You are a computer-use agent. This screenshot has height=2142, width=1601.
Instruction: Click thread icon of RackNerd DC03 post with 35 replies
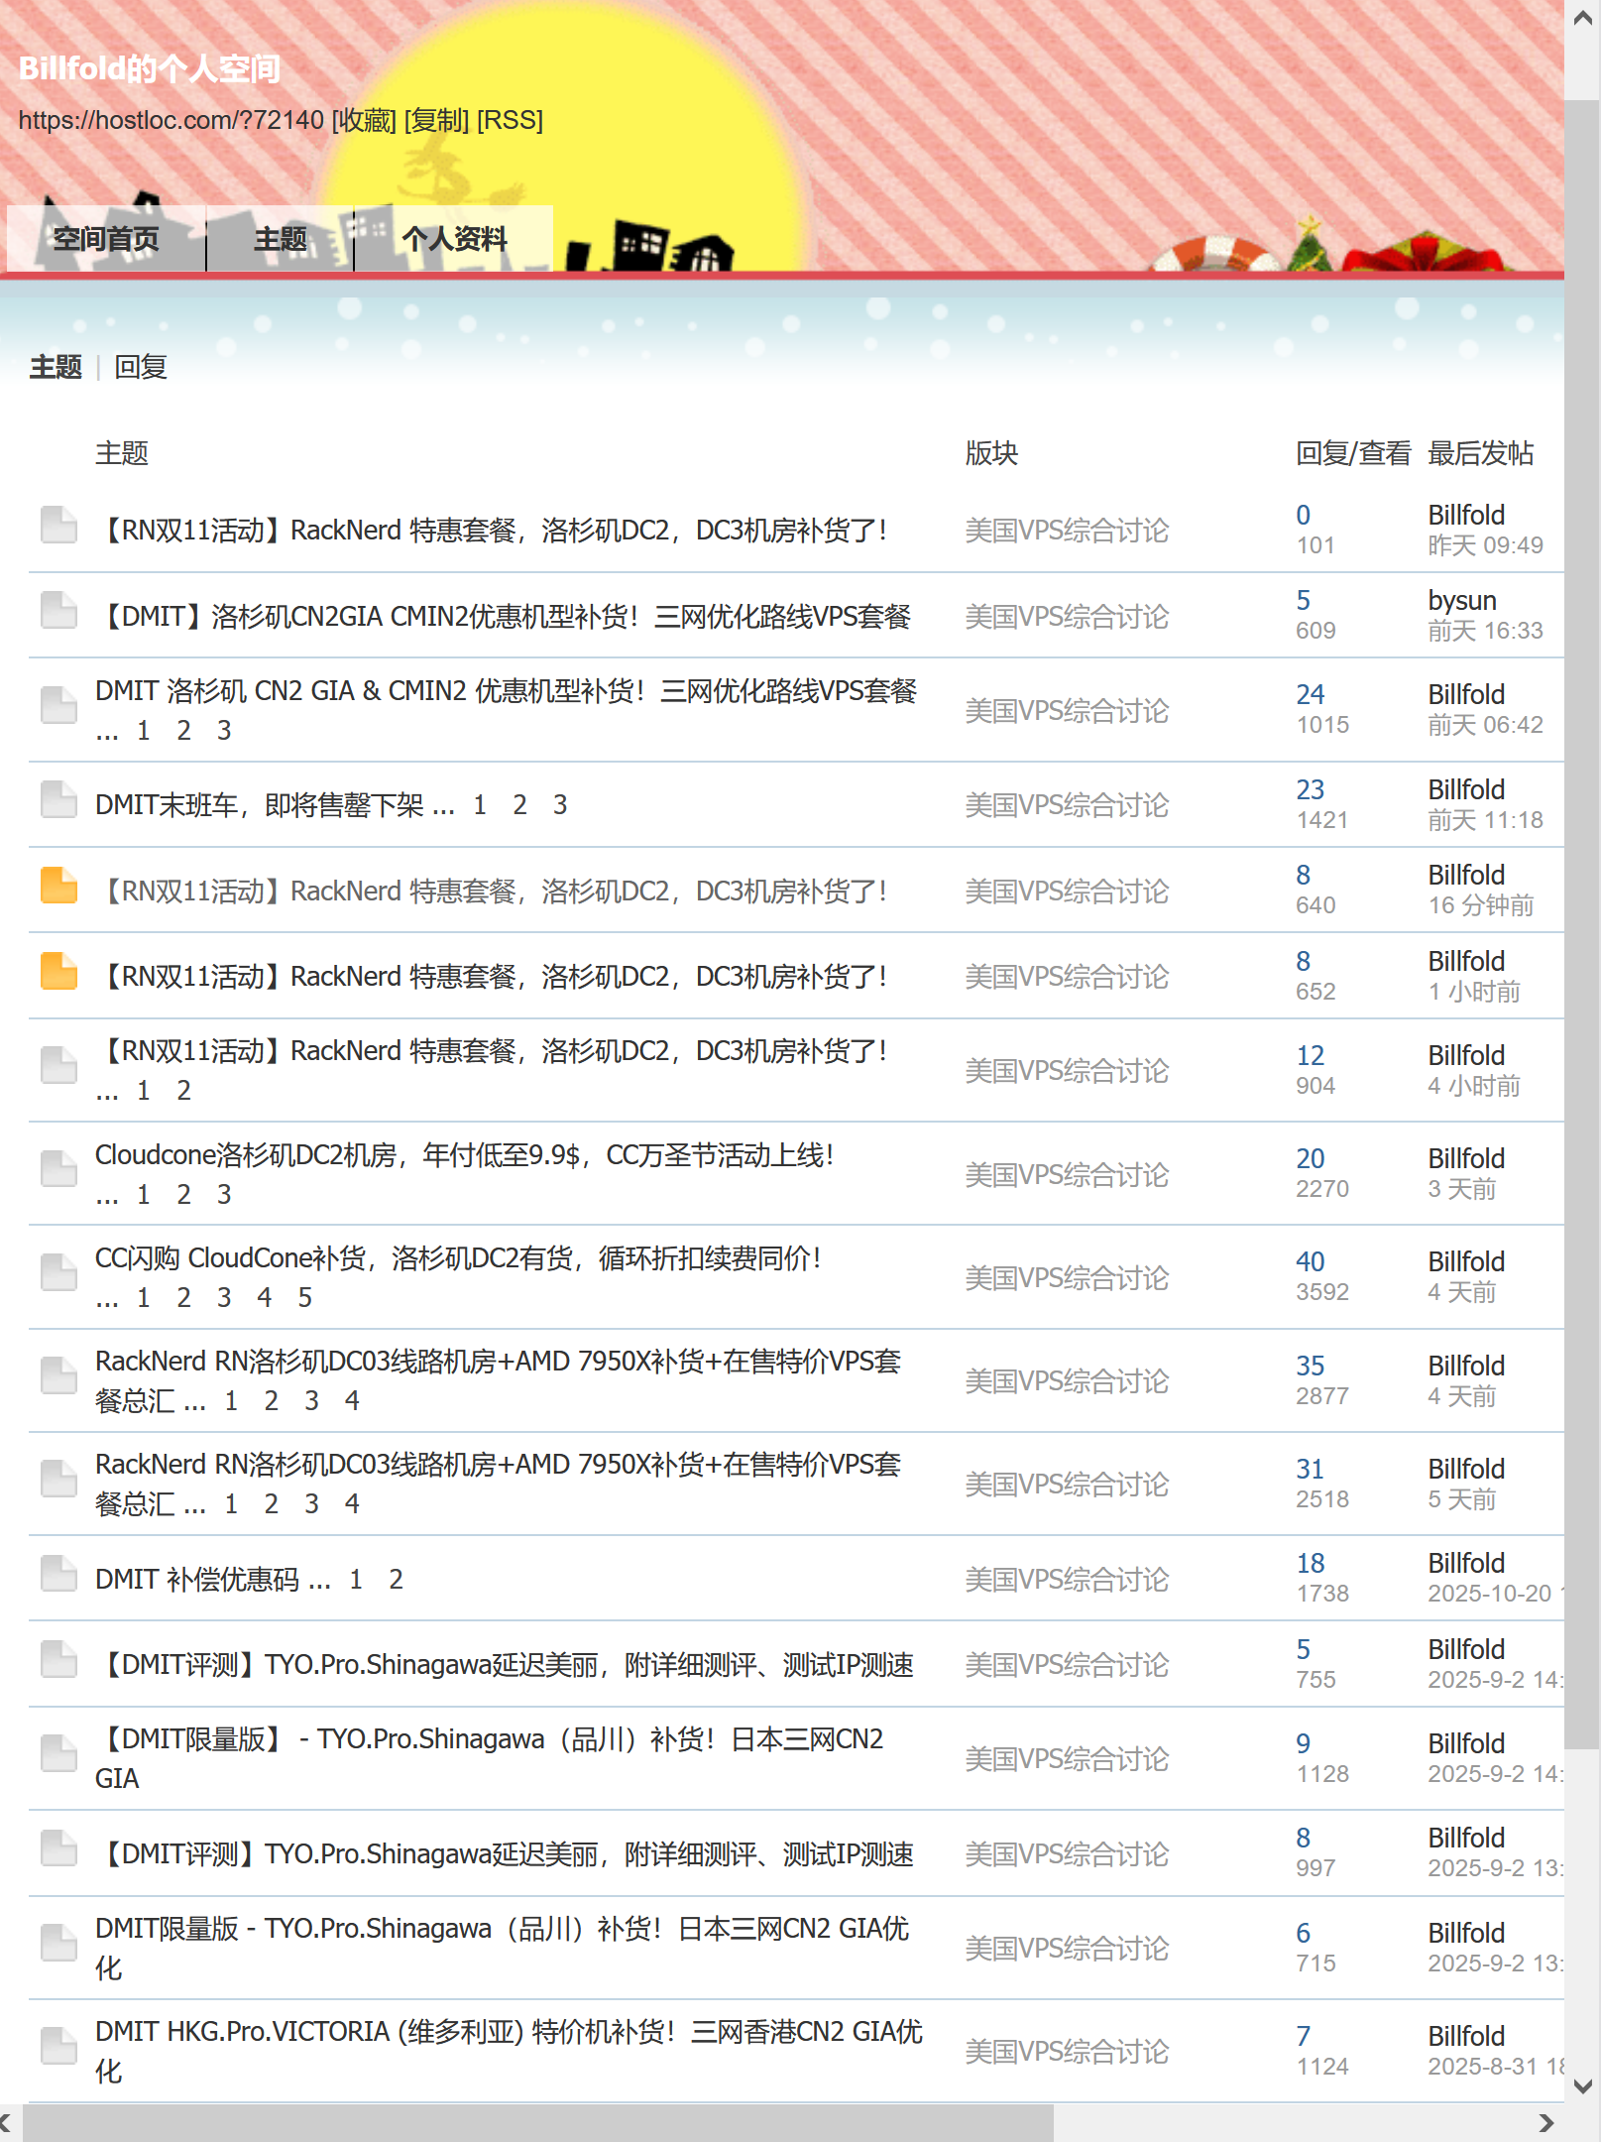pyautogui.click(x=58, y=1375)
